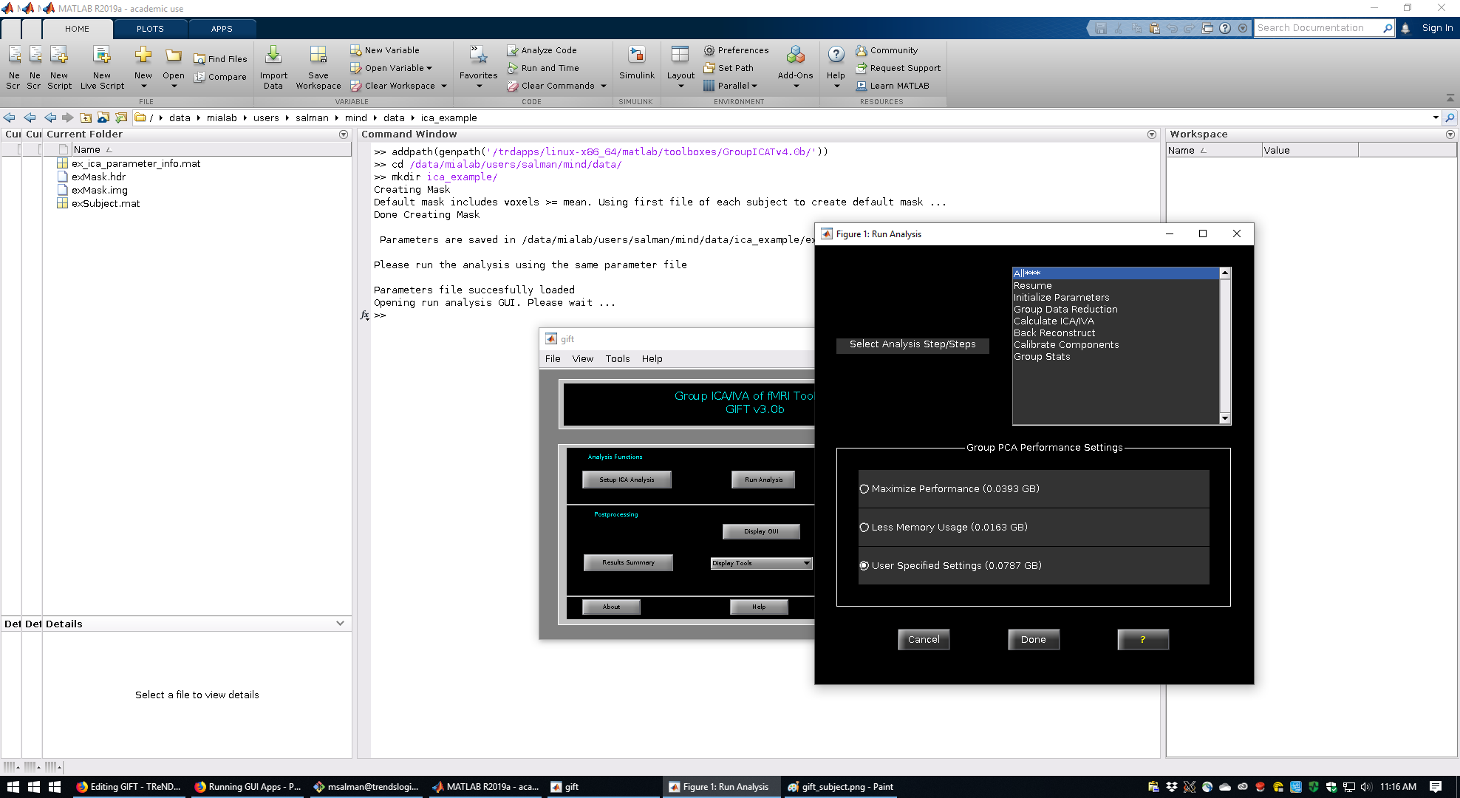This screenshot has width=1460, height=798.
Task: Switch to the APPS tab
Action: 222,29
